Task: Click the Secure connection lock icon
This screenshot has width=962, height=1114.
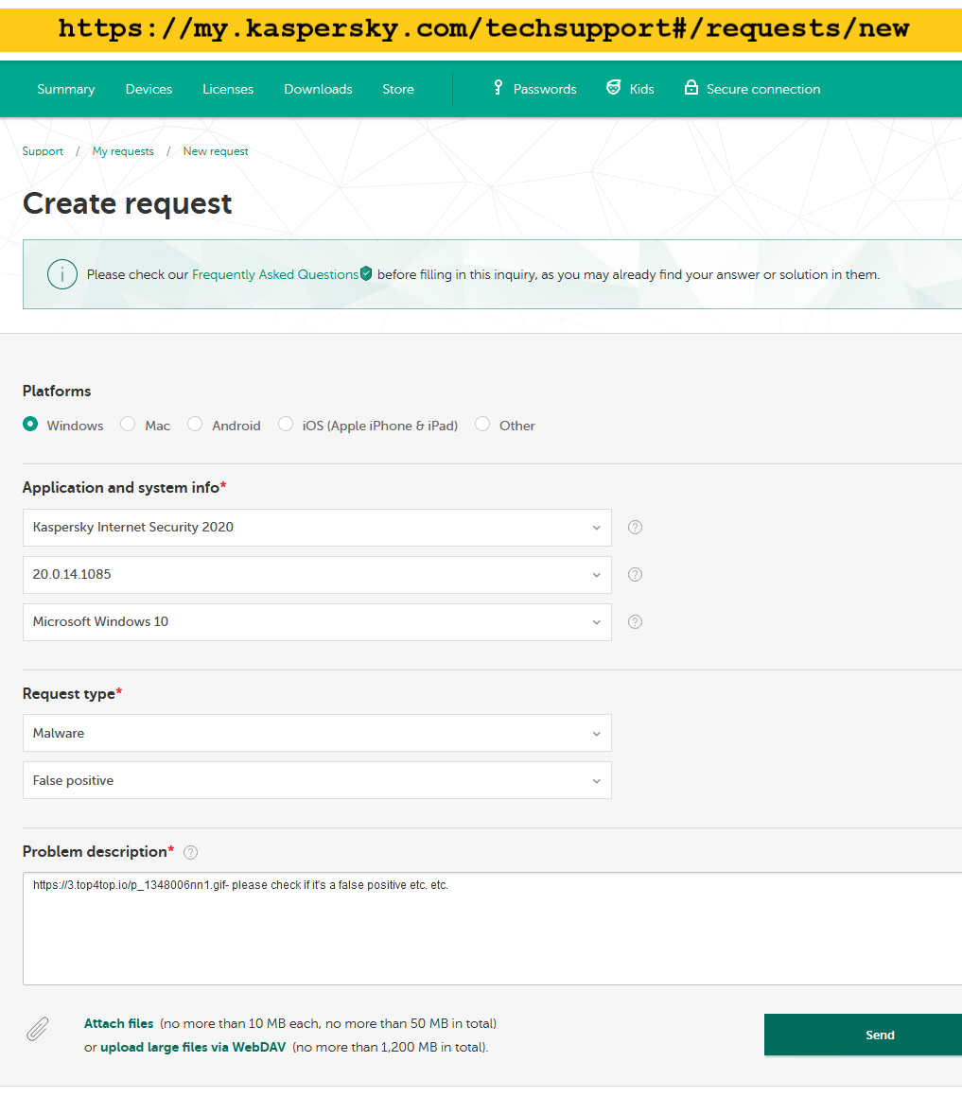Action: point(691,87)
